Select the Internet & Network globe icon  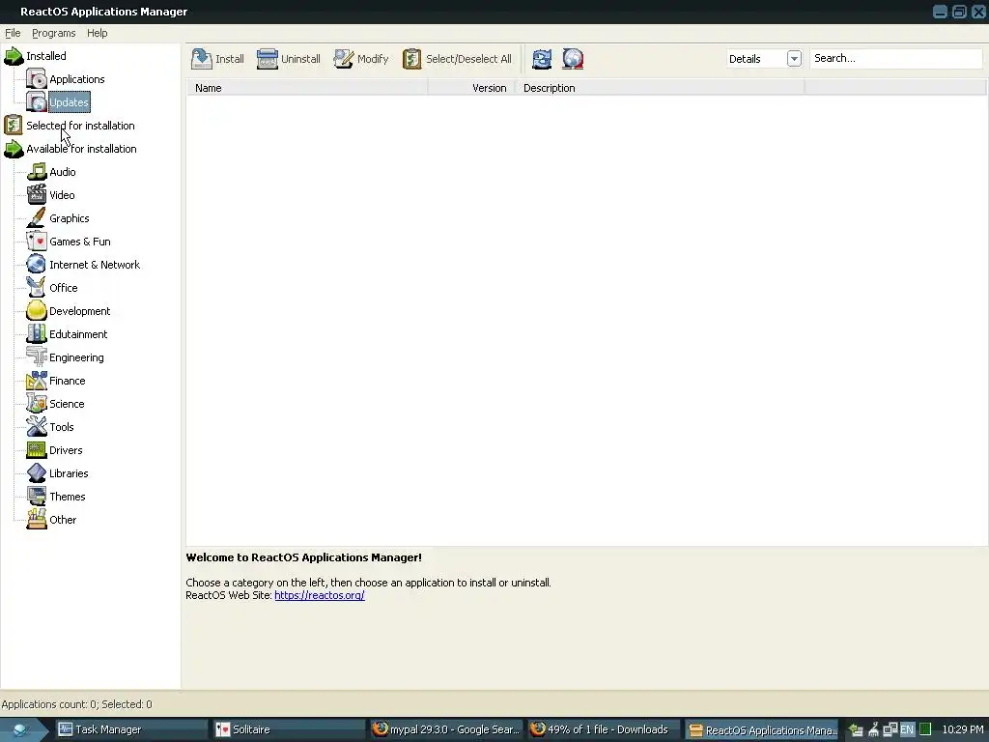(37, 265)
